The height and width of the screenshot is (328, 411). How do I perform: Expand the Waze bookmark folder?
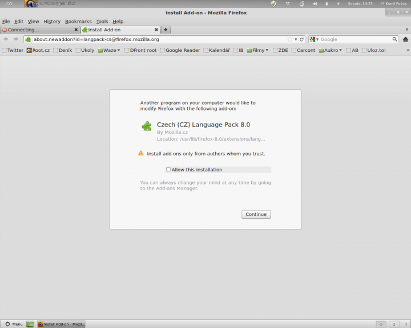pos(109,50)
